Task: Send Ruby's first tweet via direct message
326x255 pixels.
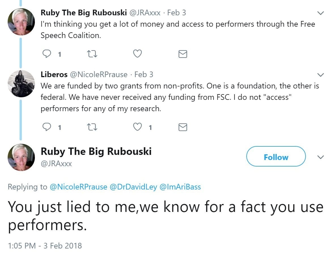Action: click(183, 54)
